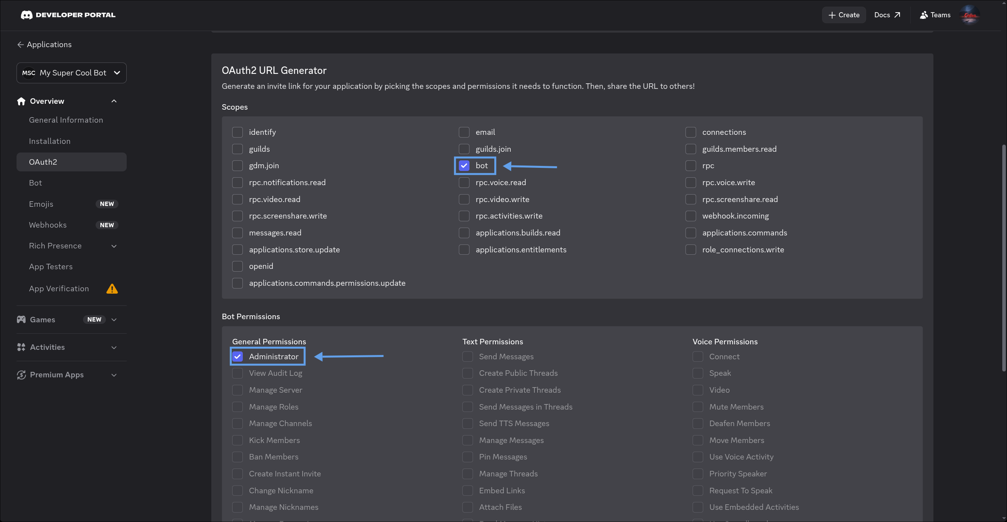Image resolution: width=1007 pixels, height=522 pixels.
Task: Expand the Rich Presence submenu
Action: click(114, 246)
